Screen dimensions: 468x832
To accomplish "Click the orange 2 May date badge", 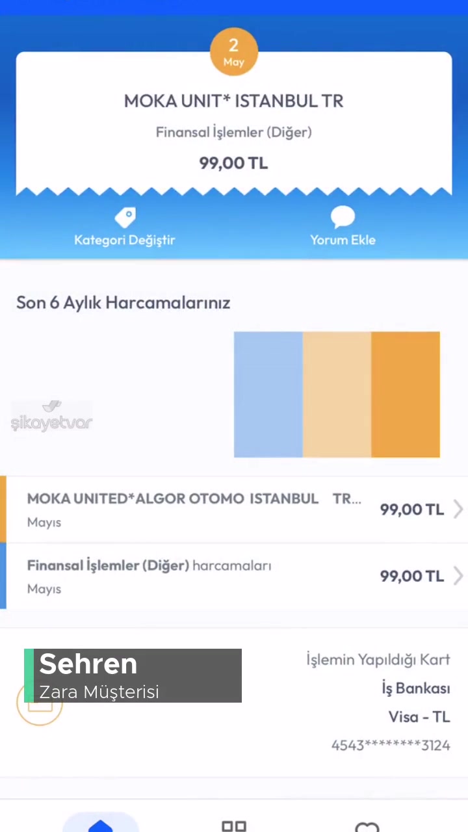I will (x=234, y=51).
